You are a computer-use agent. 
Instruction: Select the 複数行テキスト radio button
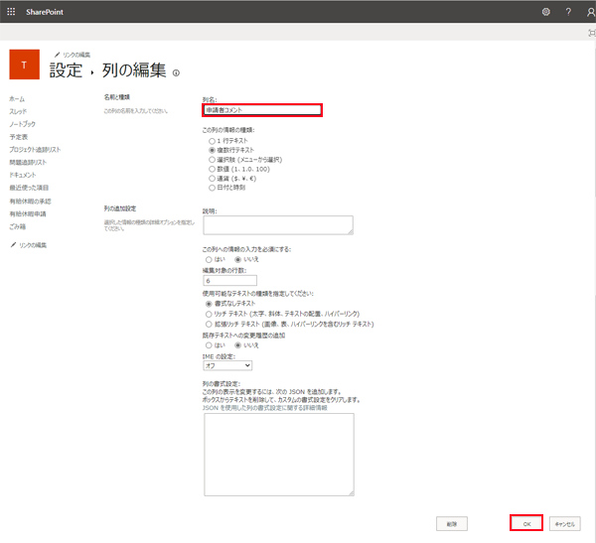[x=212, y=150]
